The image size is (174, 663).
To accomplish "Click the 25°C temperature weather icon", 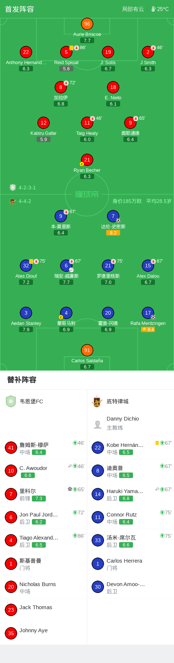I will coord(153,9).
